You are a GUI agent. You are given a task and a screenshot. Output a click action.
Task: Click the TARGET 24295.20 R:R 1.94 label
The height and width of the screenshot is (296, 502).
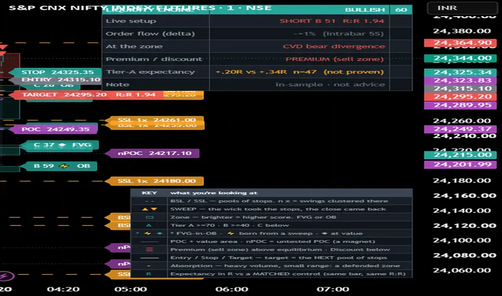86,95
